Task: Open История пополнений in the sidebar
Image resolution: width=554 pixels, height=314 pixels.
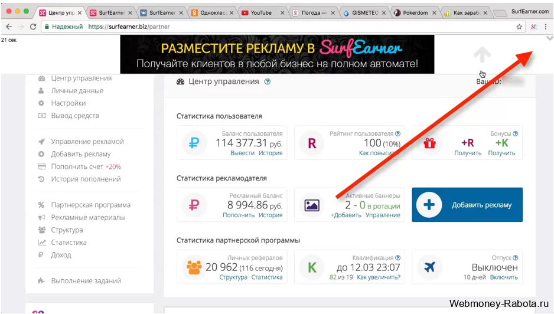Action: pyautogui.click(x=86, y=179)
